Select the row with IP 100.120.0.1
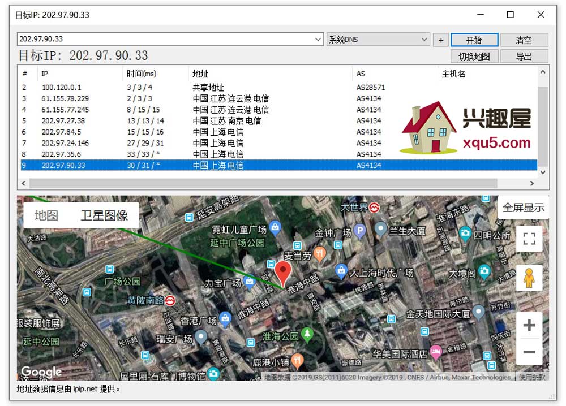The width and height of the screenshot is (566, 406). pyautogui.click(x=278, y=87)
